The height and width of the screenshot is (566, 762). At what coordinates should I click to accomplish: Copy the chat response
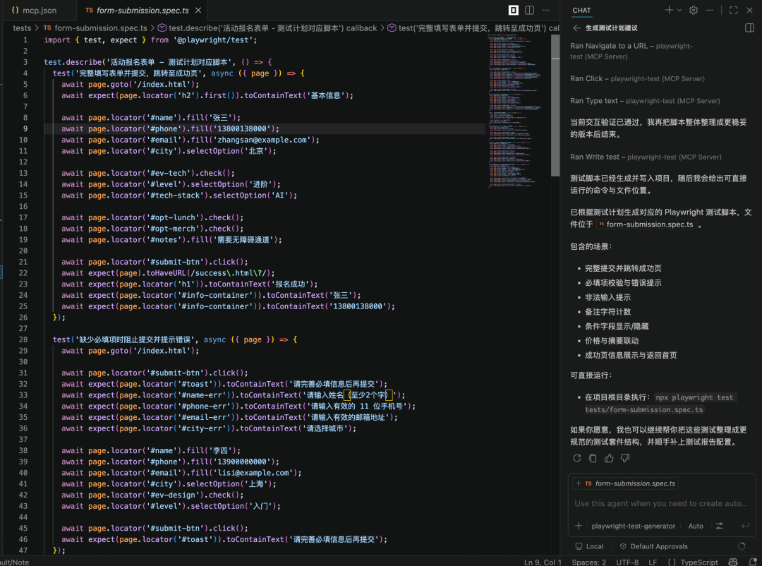click(x=593, y=458)
